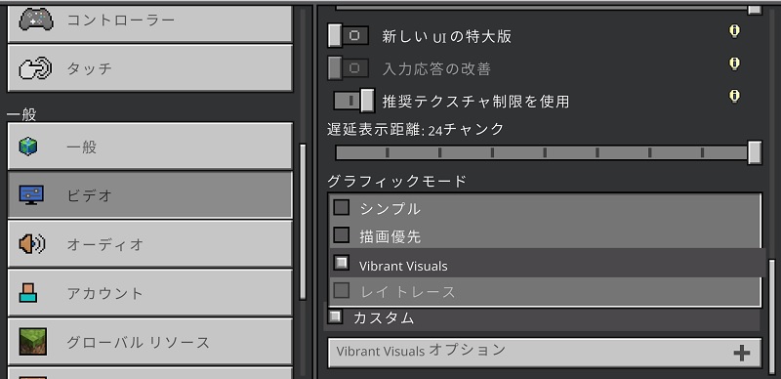
Task: Click the 遅延表示距離 slider track middle
Action: pyautogui.click(x=545, y=152)
